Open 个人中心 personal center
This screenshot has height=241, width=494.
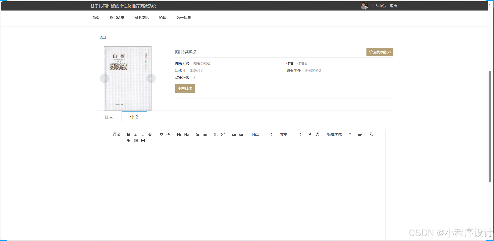378,6
